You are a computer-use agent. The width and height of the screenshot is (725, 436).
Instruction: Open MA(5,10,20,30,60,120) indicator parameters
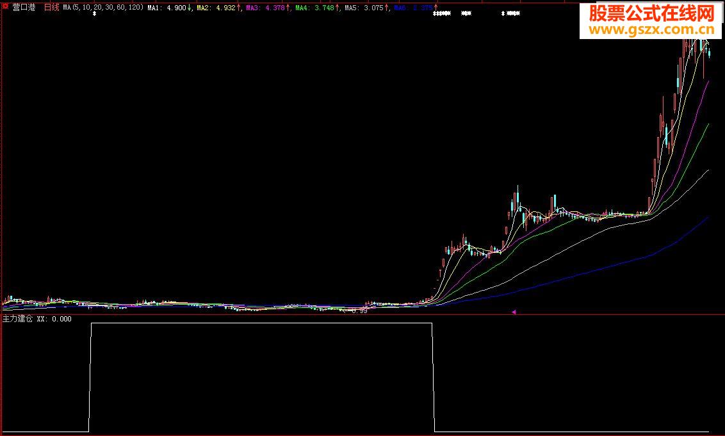103,8
